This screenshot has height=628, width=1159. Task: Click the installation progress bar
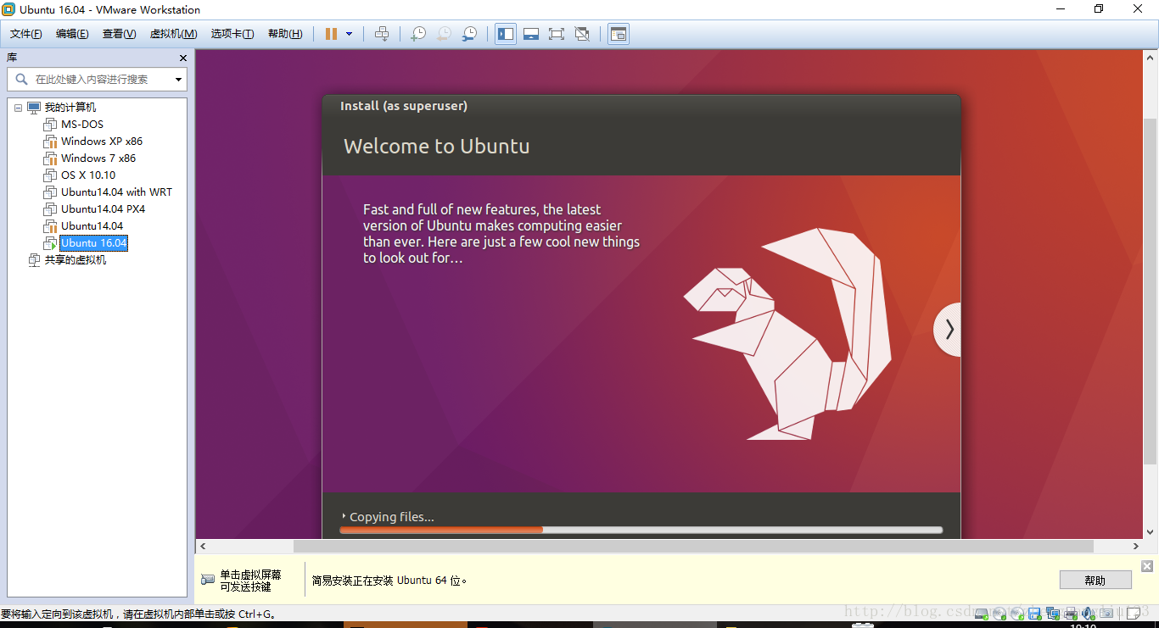pyautogui.click(x=641, y=530)
